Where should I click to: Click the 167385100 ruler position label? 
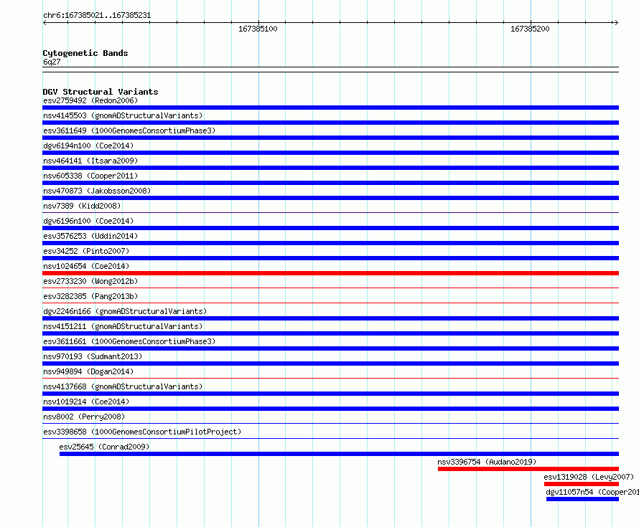coord(258,29)
